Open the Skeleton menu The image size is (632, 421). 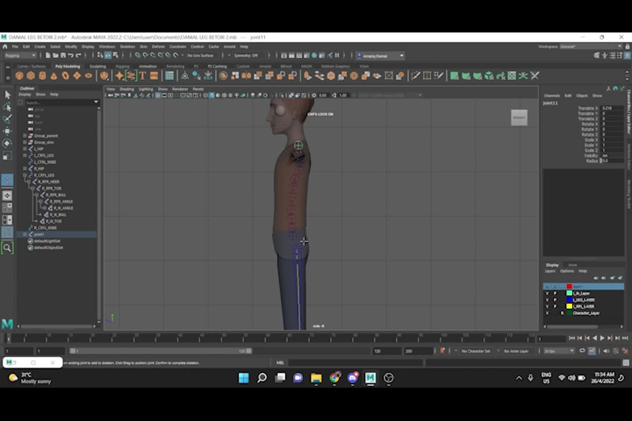click(127, 46)
